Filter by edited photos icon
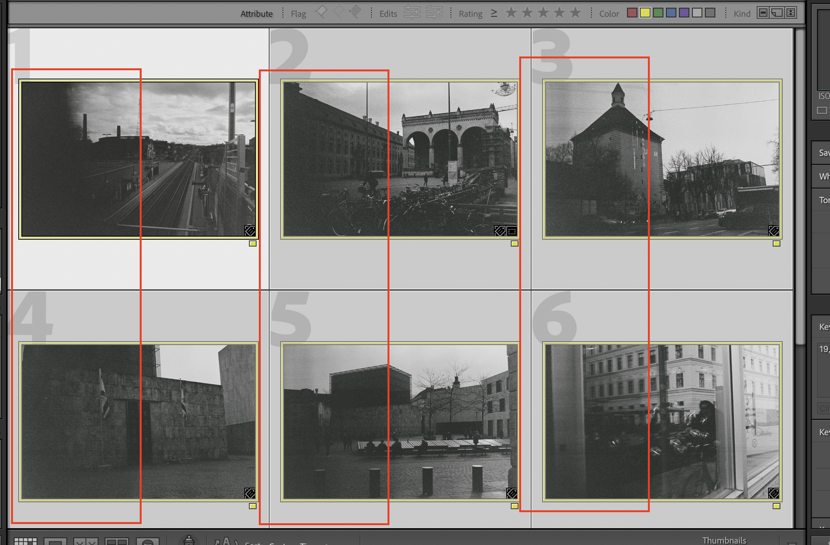Image resolution: width=830 pixels, height=545 pixels. coord(412,13)
